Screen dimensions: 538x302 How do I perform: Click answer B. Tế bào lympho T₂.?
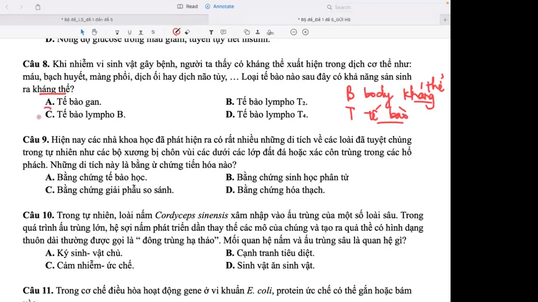click(x=266, y=102)
